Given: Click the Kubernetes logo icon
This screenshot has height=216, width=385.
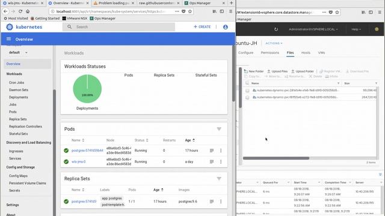Looking at the screenshot, I should tap(10, 27).
